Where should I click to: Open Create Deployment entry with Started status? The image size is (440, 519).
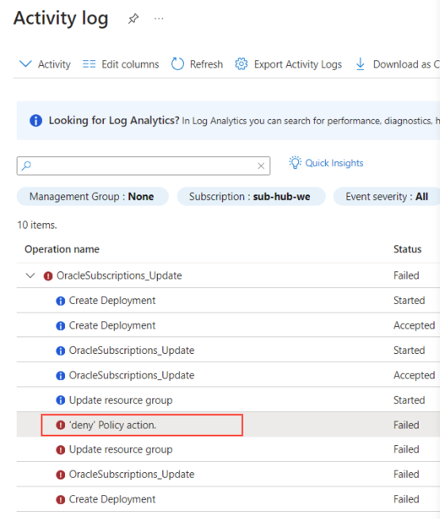112,301
